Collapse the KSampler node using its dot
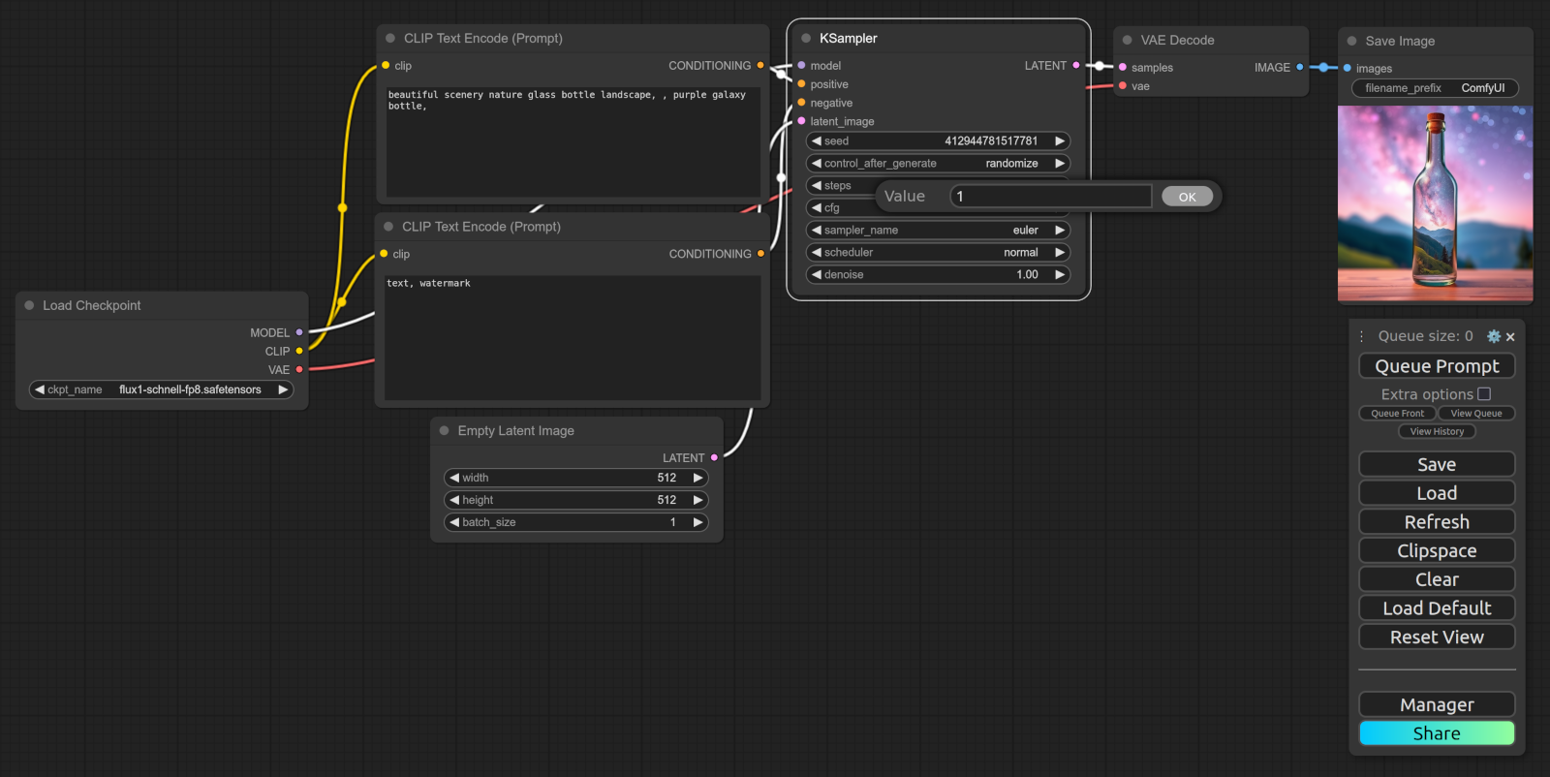The width and height of the screenshot is (1550, 777). tap(806, 39)
